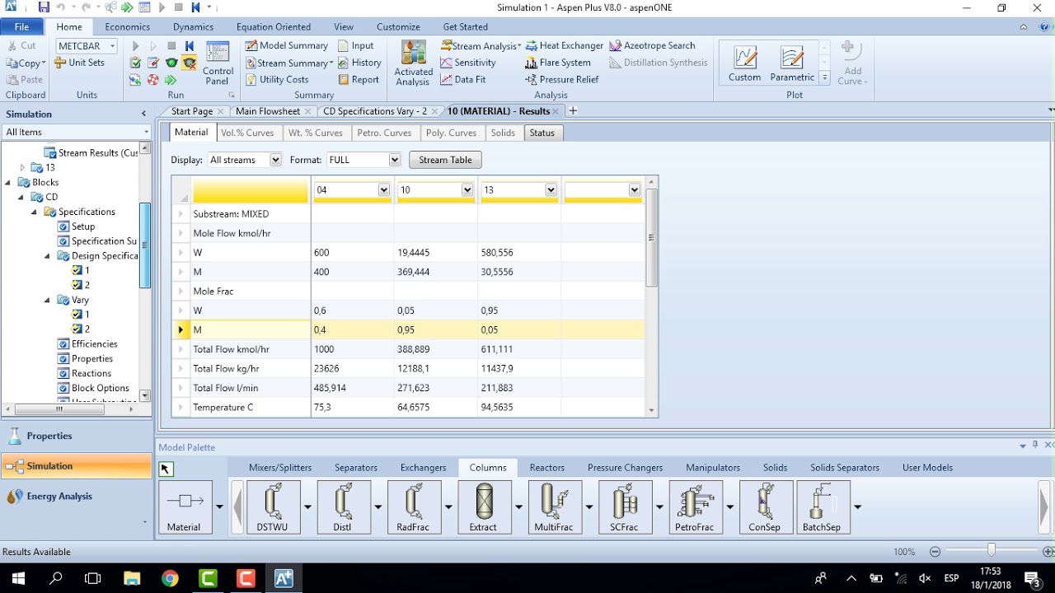1055x593 pixels.
Task: Open the Display All streams dropdown
Action: coord(275,160)
